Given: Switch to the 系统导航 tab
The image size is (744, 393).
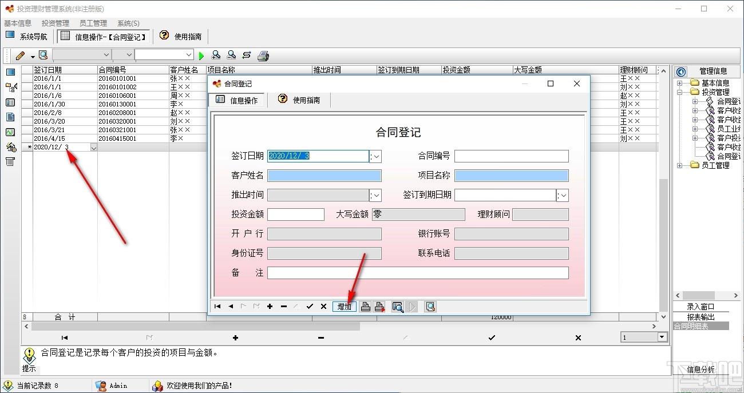Looking at the screenshot, I should (27, 37).
